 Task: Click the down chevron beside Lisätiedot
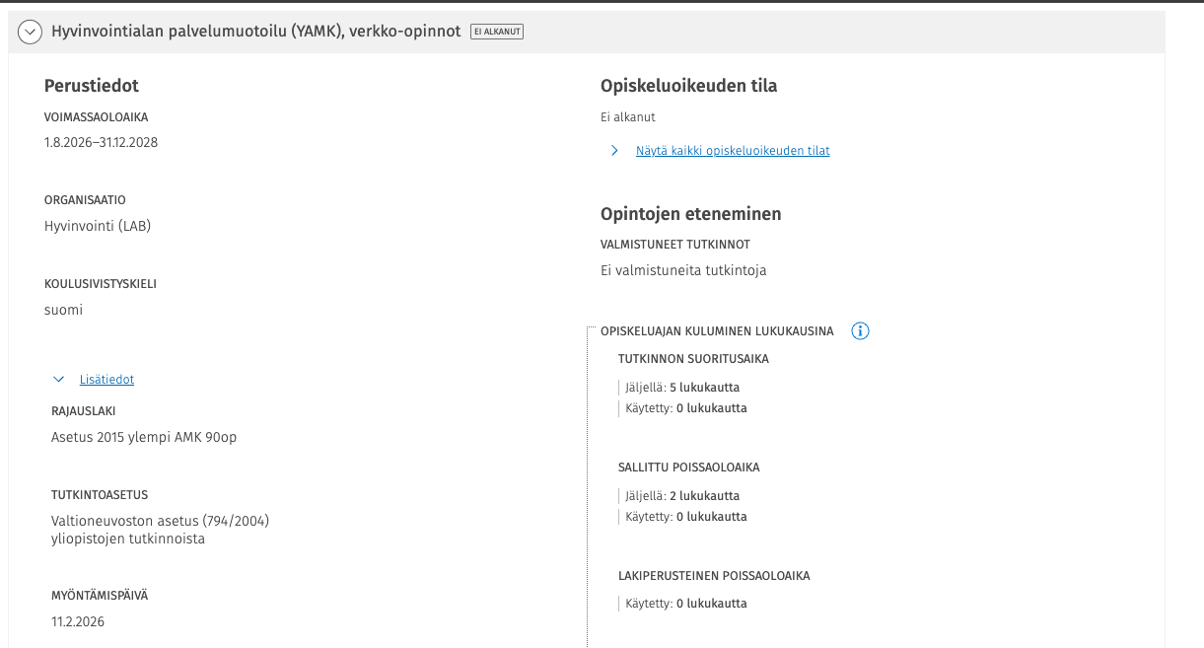click(60, 380)
